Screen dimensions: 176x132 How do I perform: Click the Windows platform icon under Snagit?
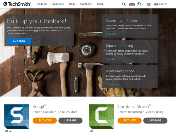pos(6,131)
